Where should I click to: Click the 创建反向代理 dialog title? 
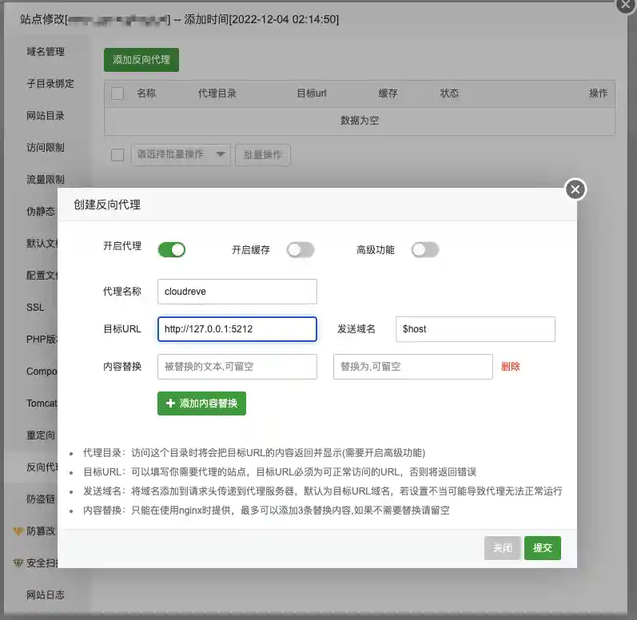coord(107,205)
